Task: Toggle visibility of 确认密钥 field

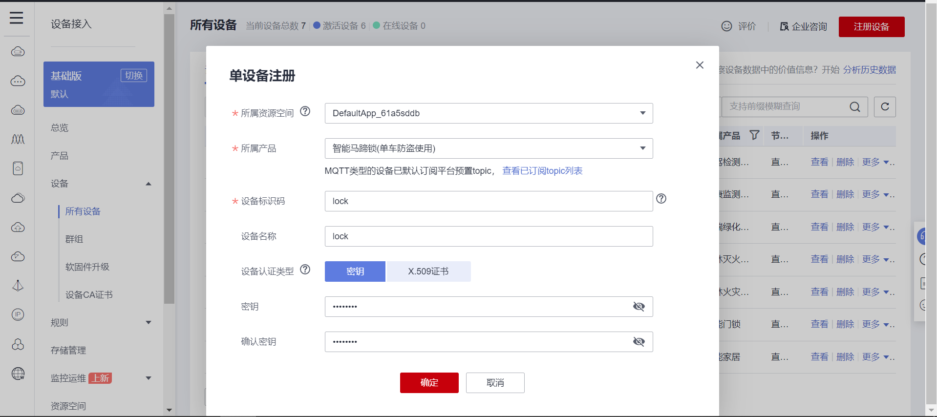Action: pos(639,342)
